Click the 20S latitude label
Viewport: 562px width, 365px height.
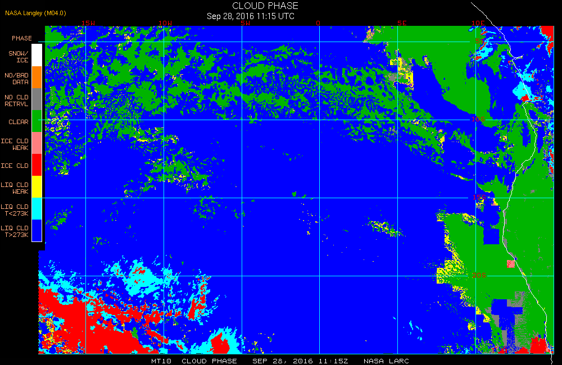[x=479, y=275]
